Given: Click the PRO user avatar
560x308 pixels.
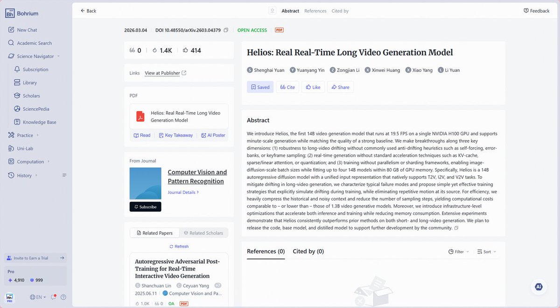Looking at the screenshot, I should click(9, 297).
